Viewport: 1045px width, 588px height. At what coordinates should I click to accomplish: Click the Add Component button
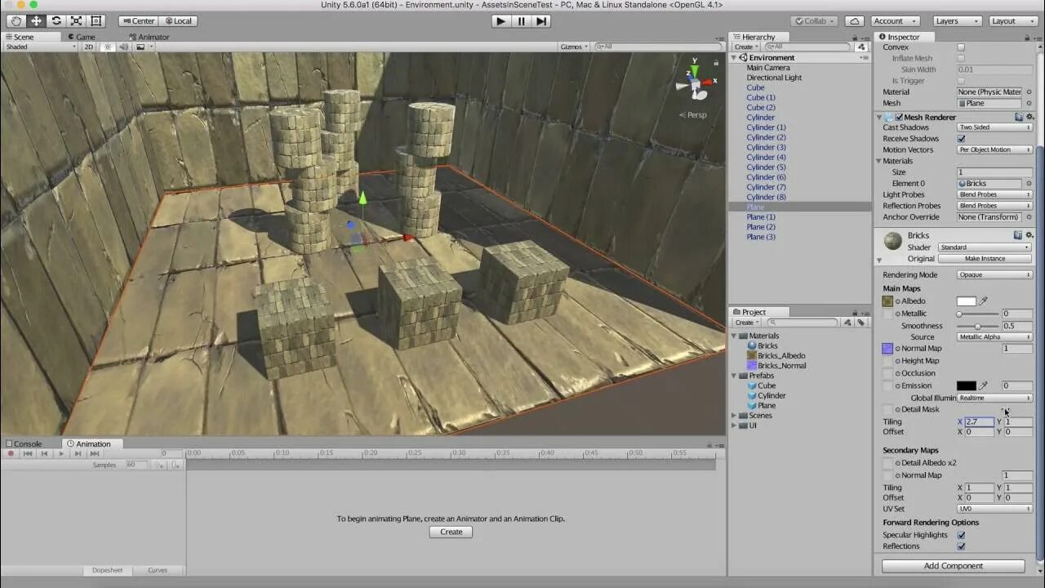point(953,566)
